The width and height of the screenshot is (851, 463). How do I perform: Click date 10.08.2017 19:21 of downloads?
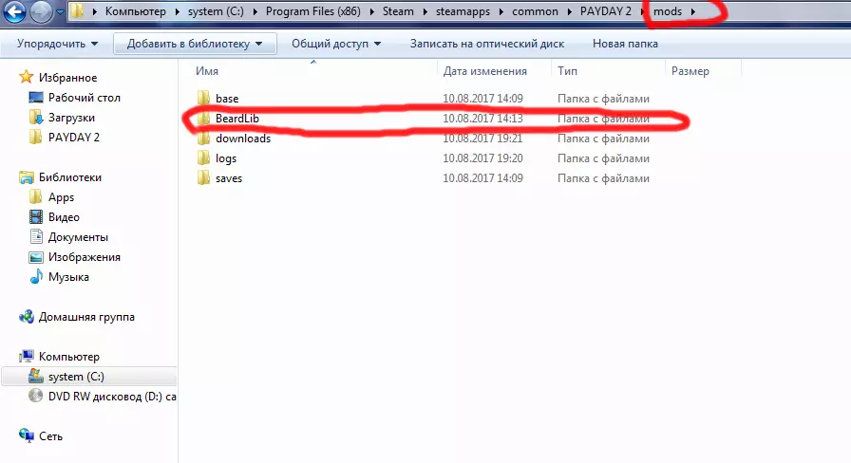pyautogui.click(x=482, y=139)
